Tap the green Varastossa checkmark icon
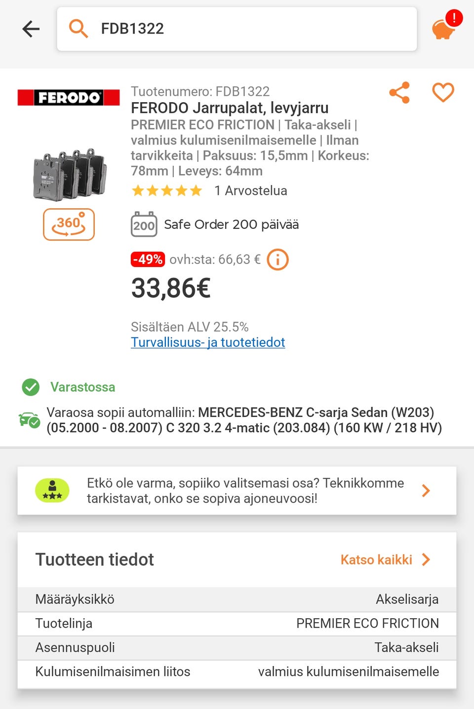This screenshot has height=709, width=474. (31, 387)
